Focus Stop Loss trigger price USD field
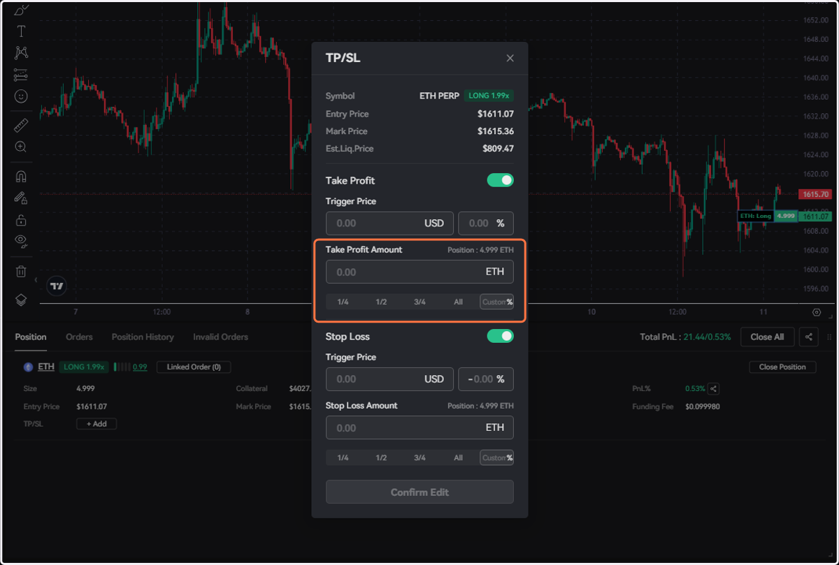This screenshot has width=839, height=565. [389, 379]
